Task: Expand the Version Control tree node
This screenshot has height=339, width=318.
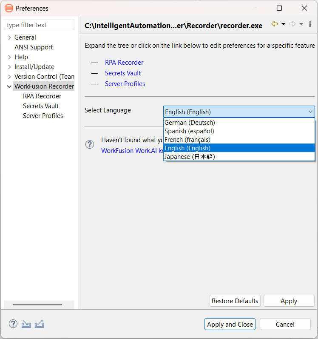Action: (9, 77)
